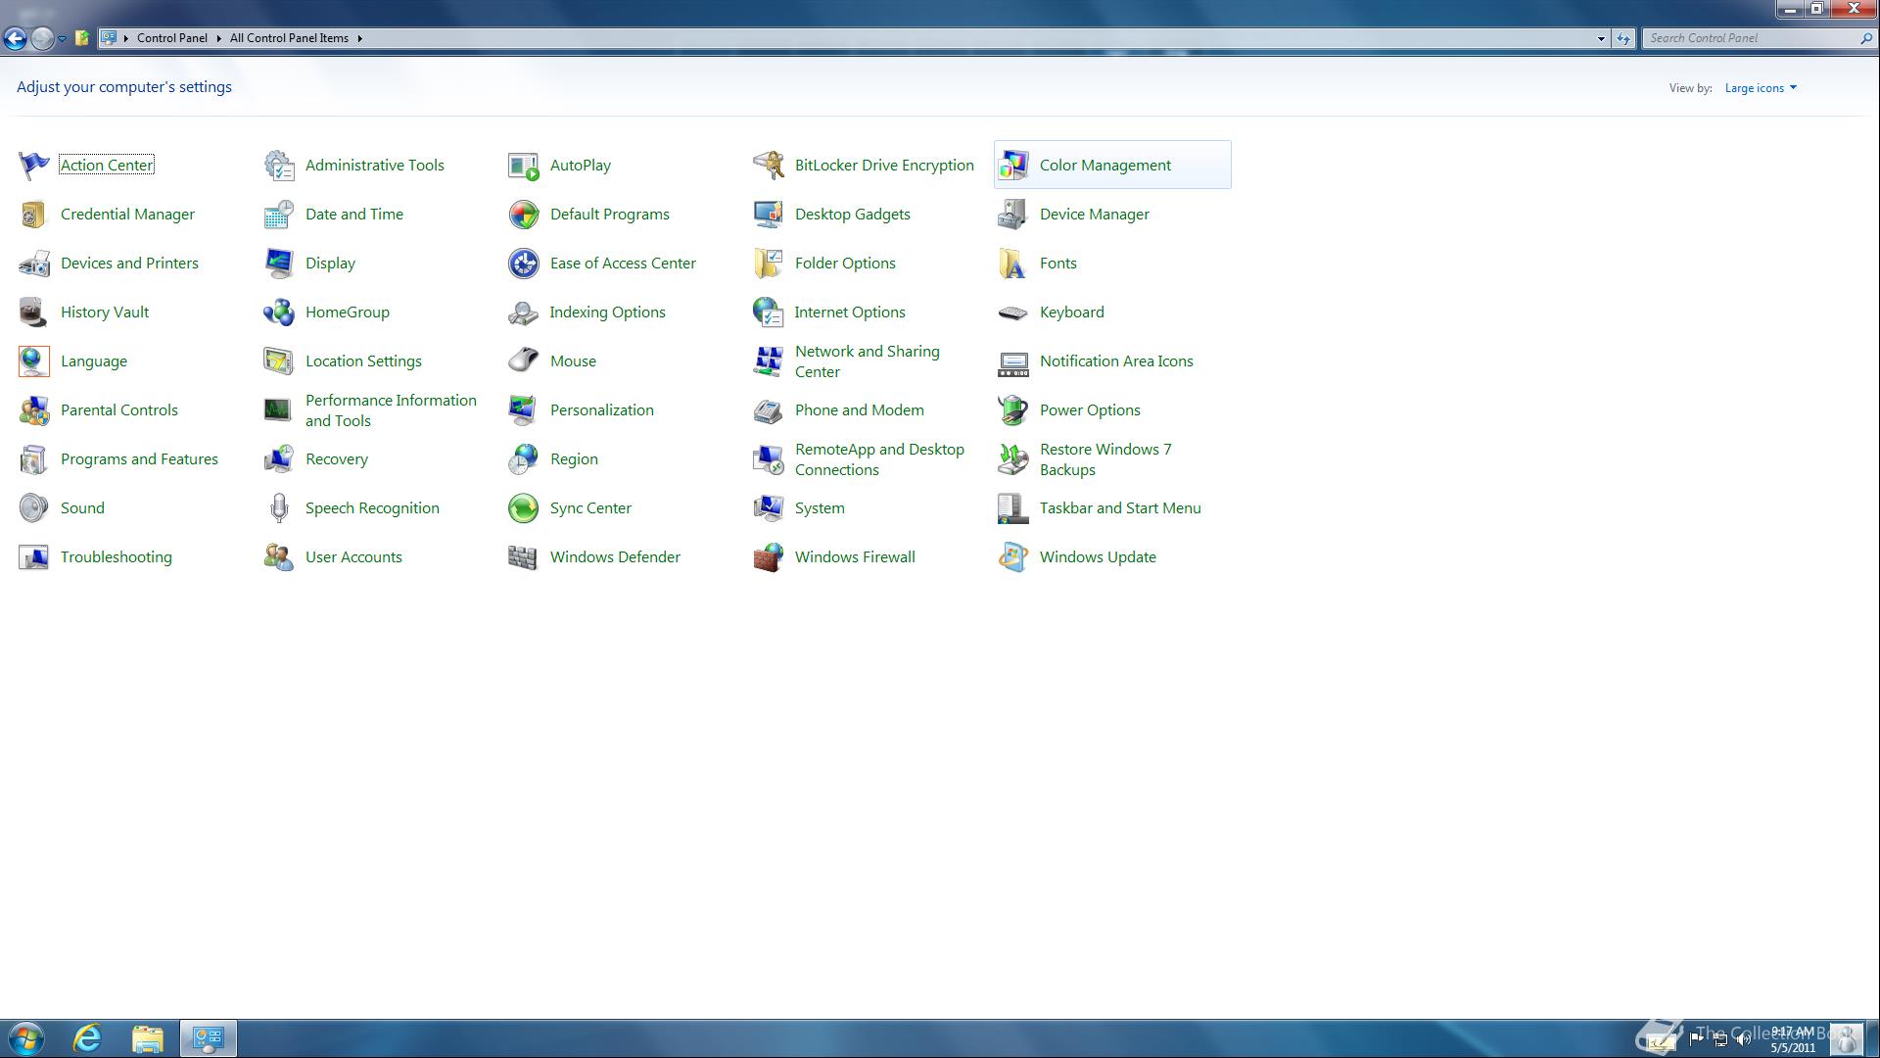The width and height of the screenshot is (1880, 1058).
Task: Open the Personalization link
Action: (601, 410)
